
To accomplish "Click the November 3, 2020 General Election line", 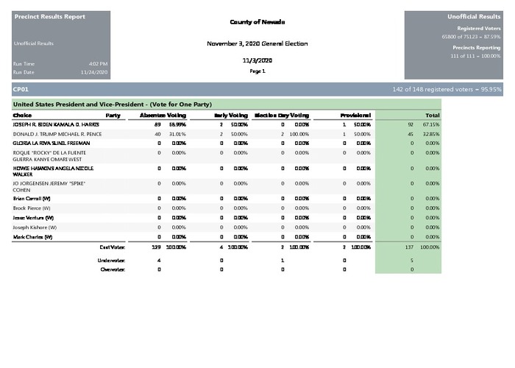I will tap(257, 43).
